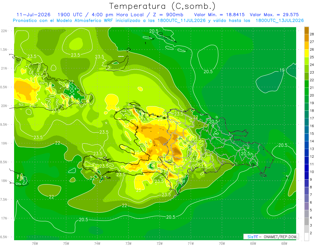Select the date "11-Jul-2026" in header
This screenshot has height=247, width=319.
pos(33,15)
